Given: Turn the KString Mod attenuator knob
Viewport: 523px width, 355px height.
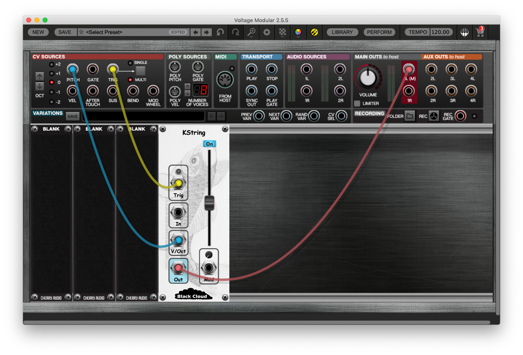Looking at the screenshot, I should click(x=209, y=254).
